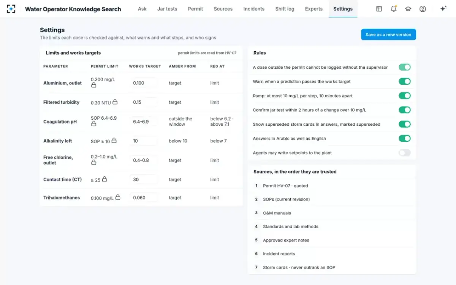The height and width of the screenshot is (285, 456).
Task: Click the Alkalinity left parameter name
Action: click(x=57, y=141)
